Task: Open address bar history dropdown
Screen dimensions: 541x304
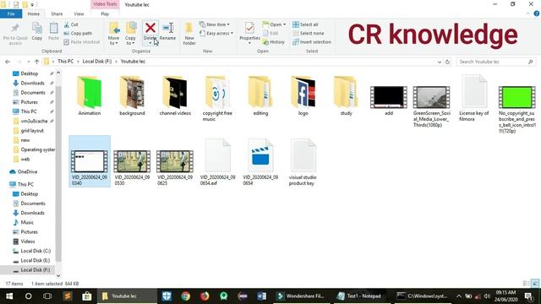Action: (x=440, y=62)
